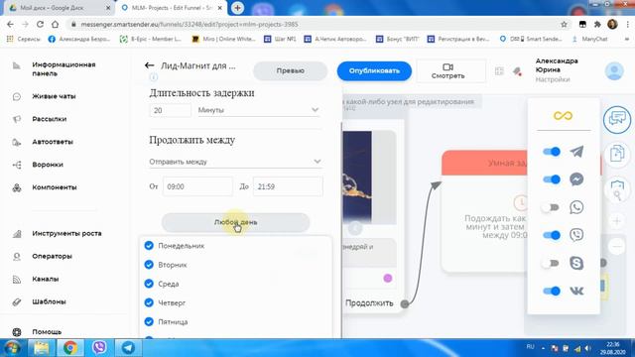635x357 pixels.
Task: Click the Messenger icon in channels panel
Action: click(576, 179)
